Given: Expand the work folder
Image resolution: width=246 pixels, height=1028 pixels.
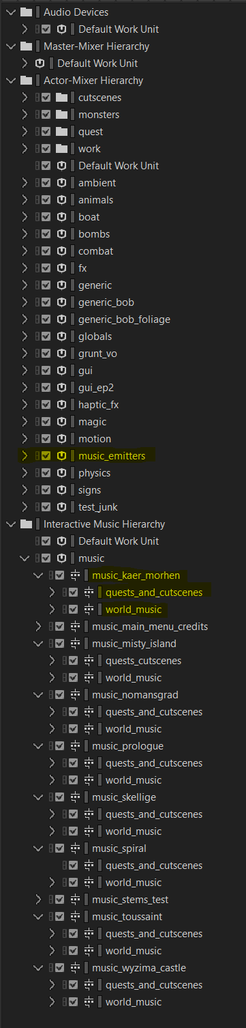Looking at the screenshot, I should click(25, 149).
